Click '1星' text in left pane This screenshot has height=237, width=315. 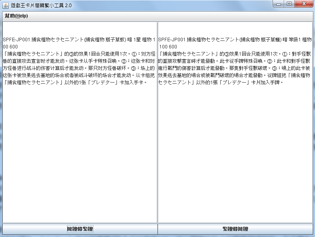tap(137, 40)
